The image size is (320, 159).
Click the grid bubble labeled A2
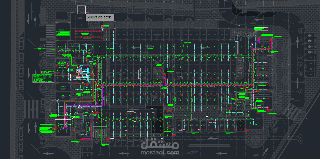click(x=301, y=31)
